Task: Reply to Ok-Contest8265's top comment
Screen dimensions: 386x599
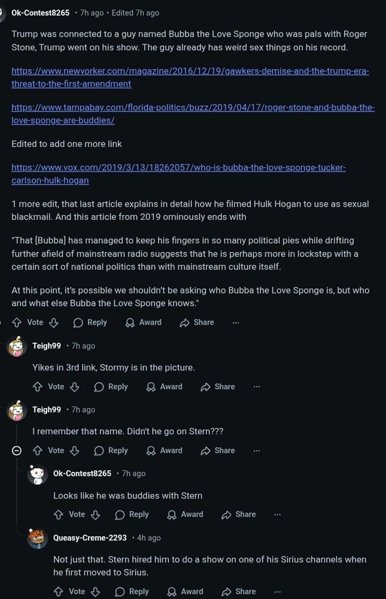Action: coord(90,322)
